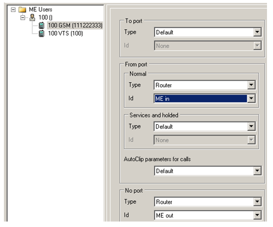
Task: Click the ME Users folder icon
Action: click(22, 9)
